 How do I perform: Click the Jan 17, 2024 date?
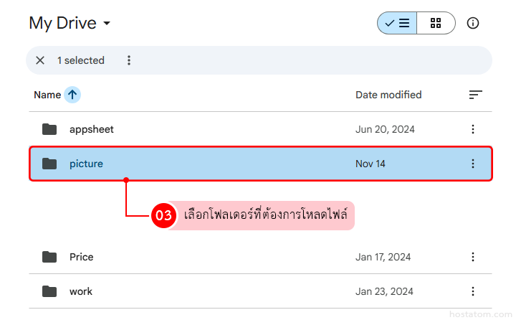[383, 257]
